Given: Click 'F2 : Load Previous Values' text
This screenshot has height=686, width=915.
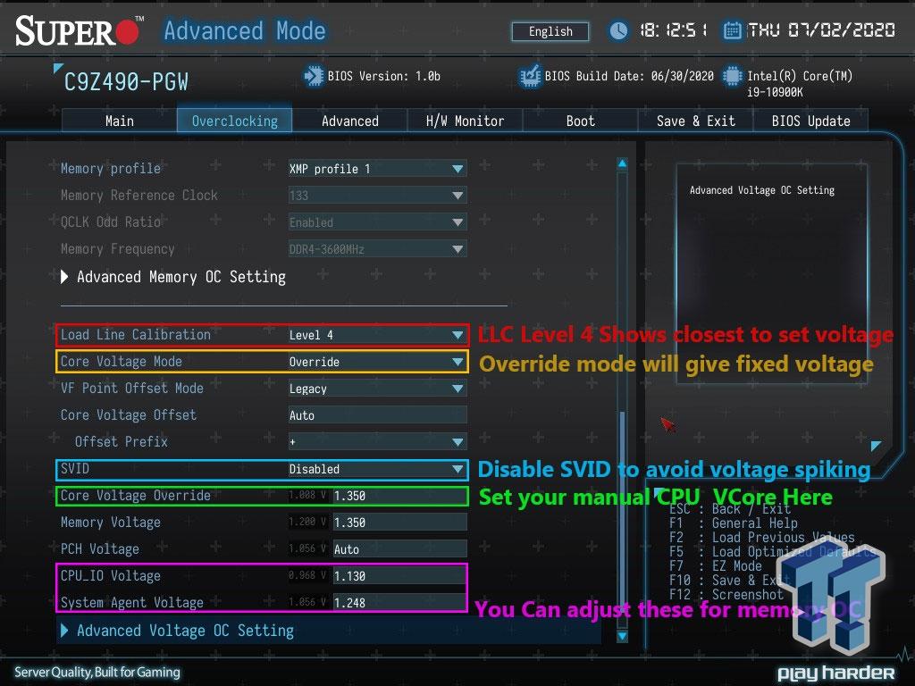Looking at the screenshot, I should click(x=762, y=537).
